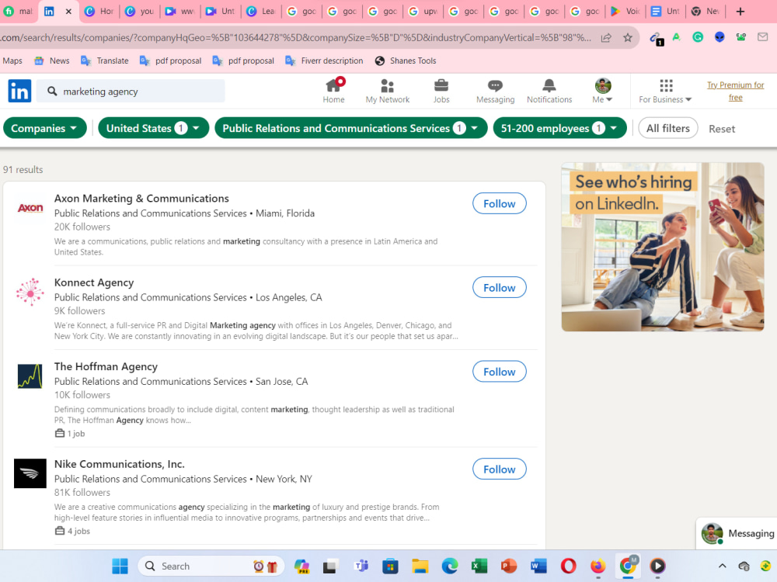777x582 pixels.
Task: View Nike Communications 4 jobs
Action: 72,531
